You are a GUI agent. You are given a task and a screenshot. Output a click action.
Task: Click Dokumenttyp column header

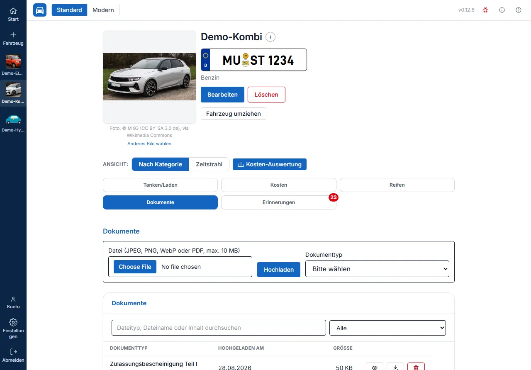(x=129, y=348)
